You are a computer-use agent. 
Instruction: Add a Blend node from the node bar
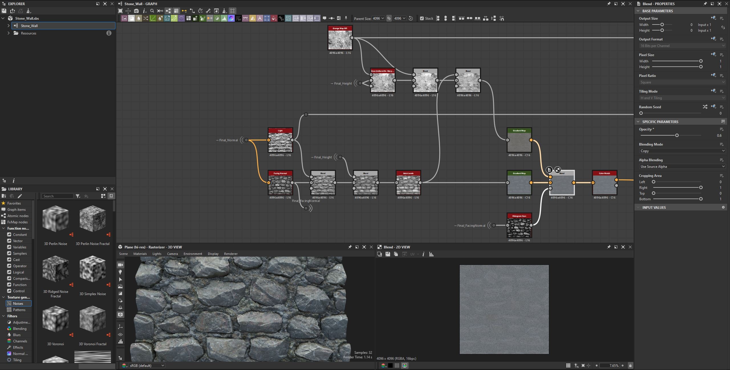click(131, 18)
